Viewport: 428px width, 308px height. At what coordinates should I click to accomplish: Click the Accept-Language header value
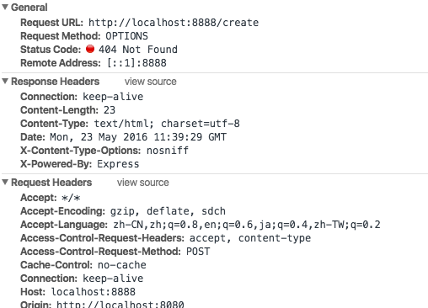coord(247,225)
